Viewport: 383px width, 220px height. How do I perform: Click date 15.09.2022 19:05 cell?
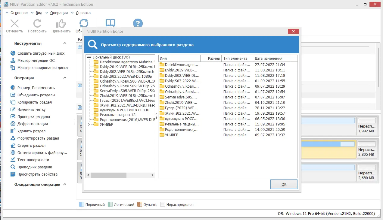pos(270,124)
